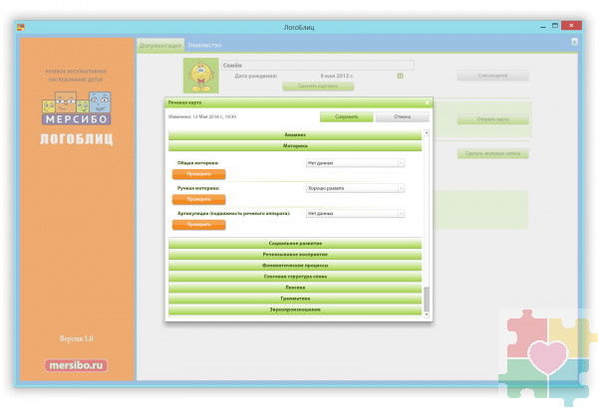The width and height of the screenshot is (598, 408).
Task: Click the Изменено 13 Мая 2016 timestamp
Action: [202, 116]
